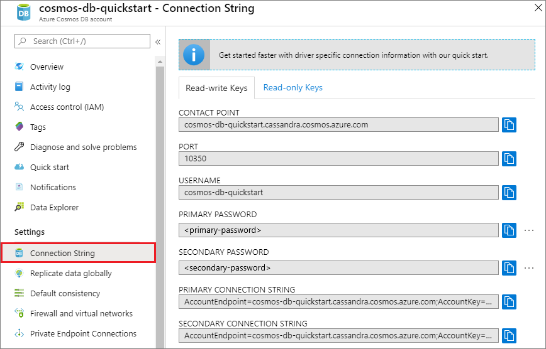Screen dimensions: 546x349
Task: Copy the SECONDARY CONNECTION STRING
Action: [509, 335]
